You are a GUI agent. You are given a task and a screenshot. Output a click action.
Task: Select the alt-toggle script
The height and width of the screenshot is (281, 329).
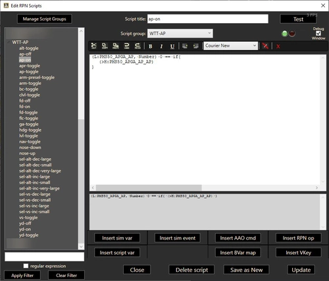pyautogui.click(x=29, y=48)
